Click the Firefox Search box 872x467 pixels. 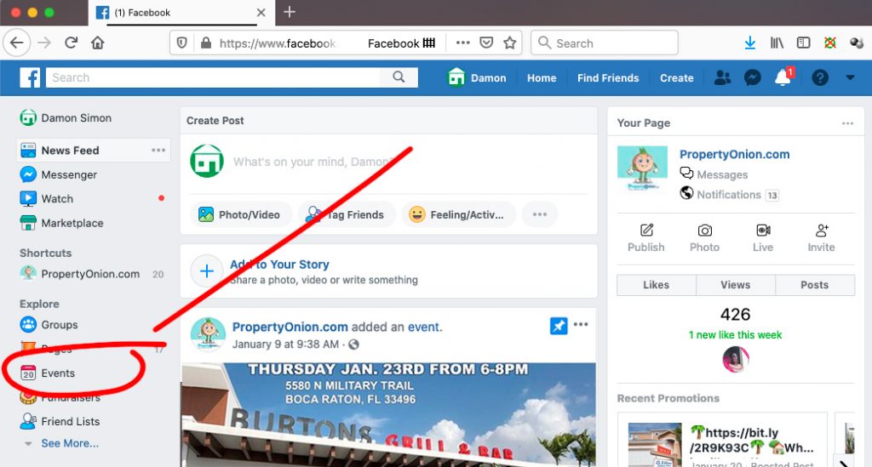click(x=605, y=43)
